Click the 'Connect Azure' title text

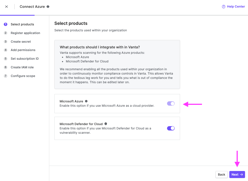pos(32,7)
